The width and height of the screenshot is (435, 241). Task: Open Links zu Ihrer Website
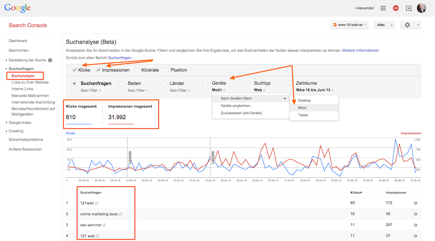[x=30, y=82]
